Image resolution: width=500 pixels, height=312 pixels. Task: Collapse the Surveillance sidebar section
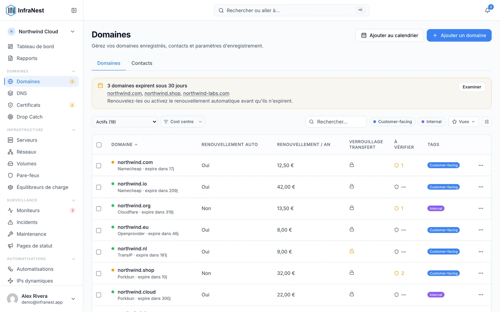click(x=74, y=200)
